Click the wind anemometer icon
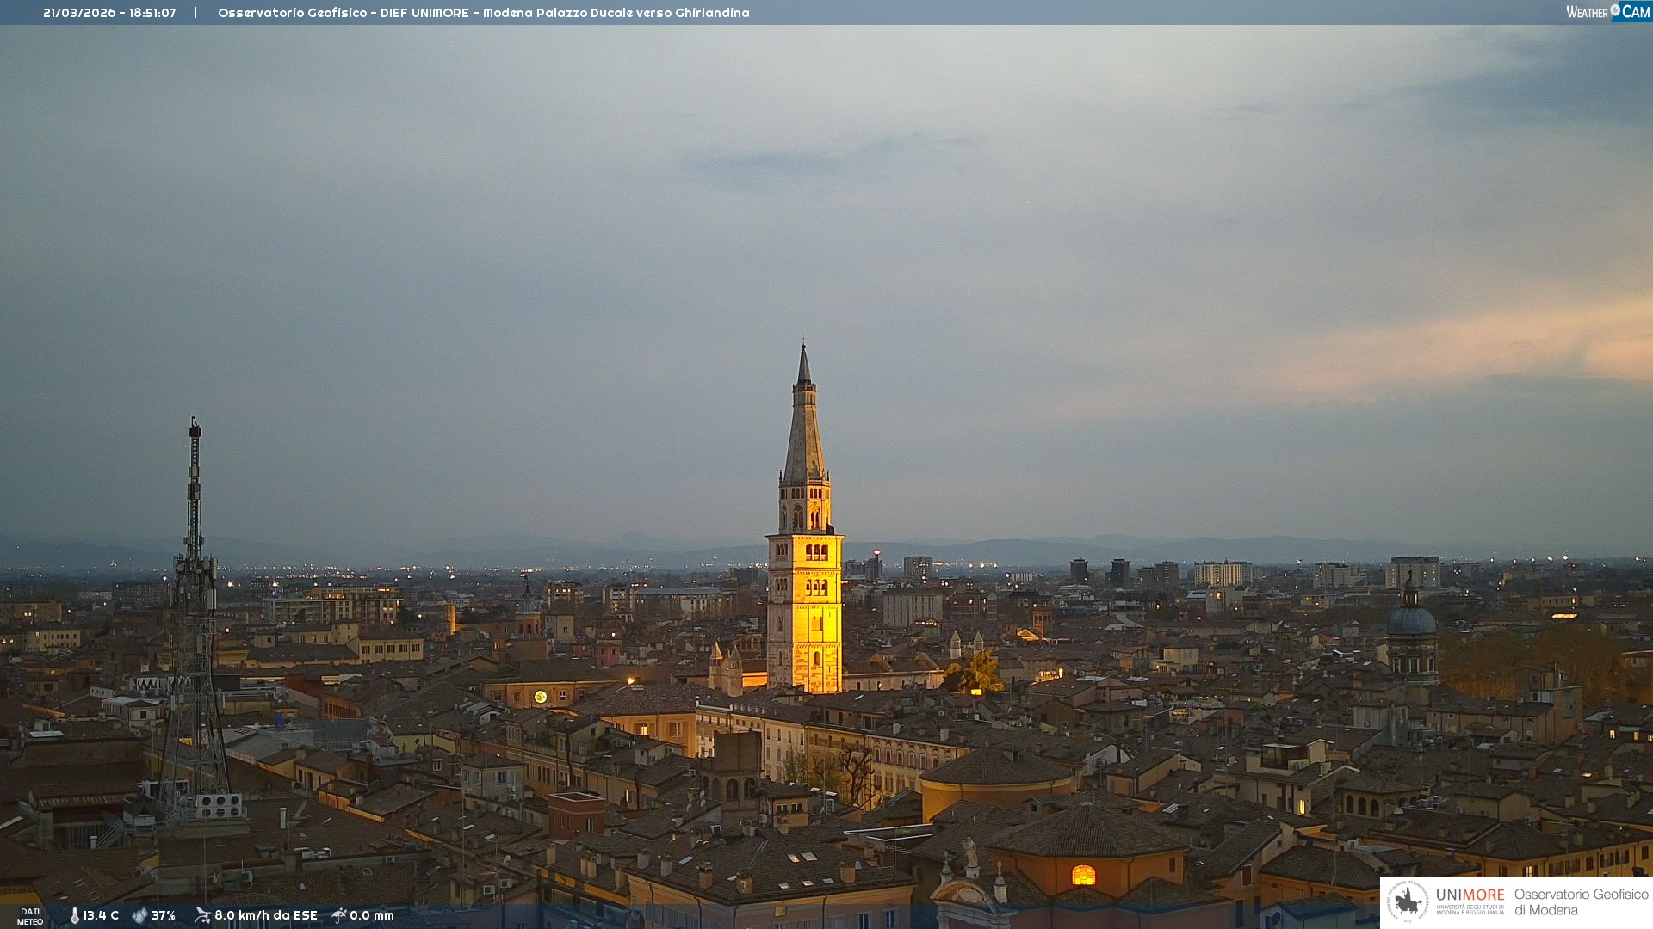1653x929 pixels. (202, 915)
